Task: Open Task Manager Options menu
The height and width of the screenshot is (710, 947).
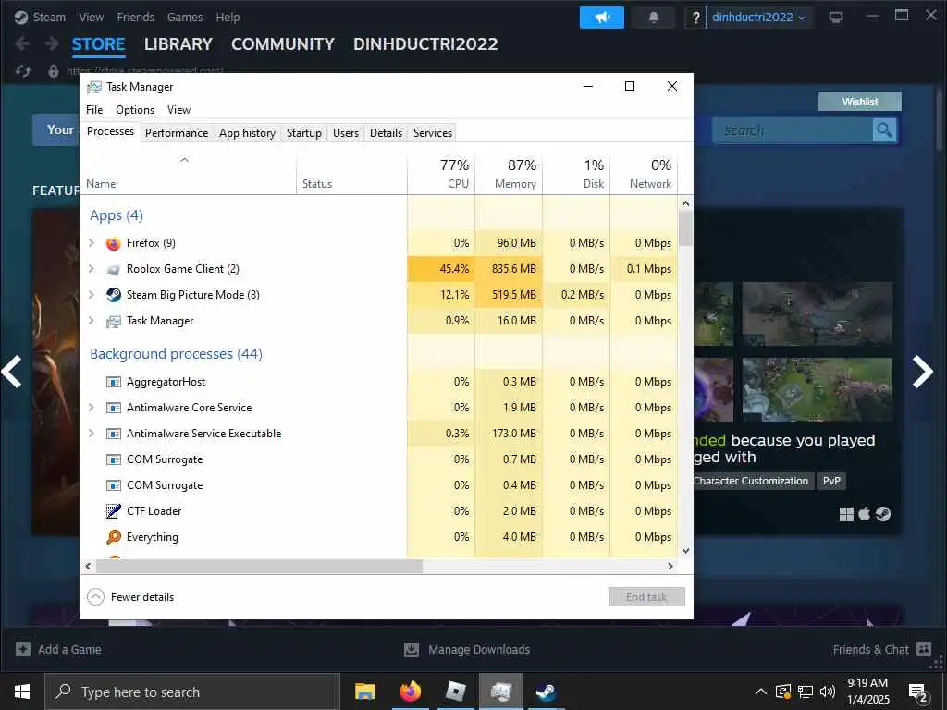Action: click(135, 110)
